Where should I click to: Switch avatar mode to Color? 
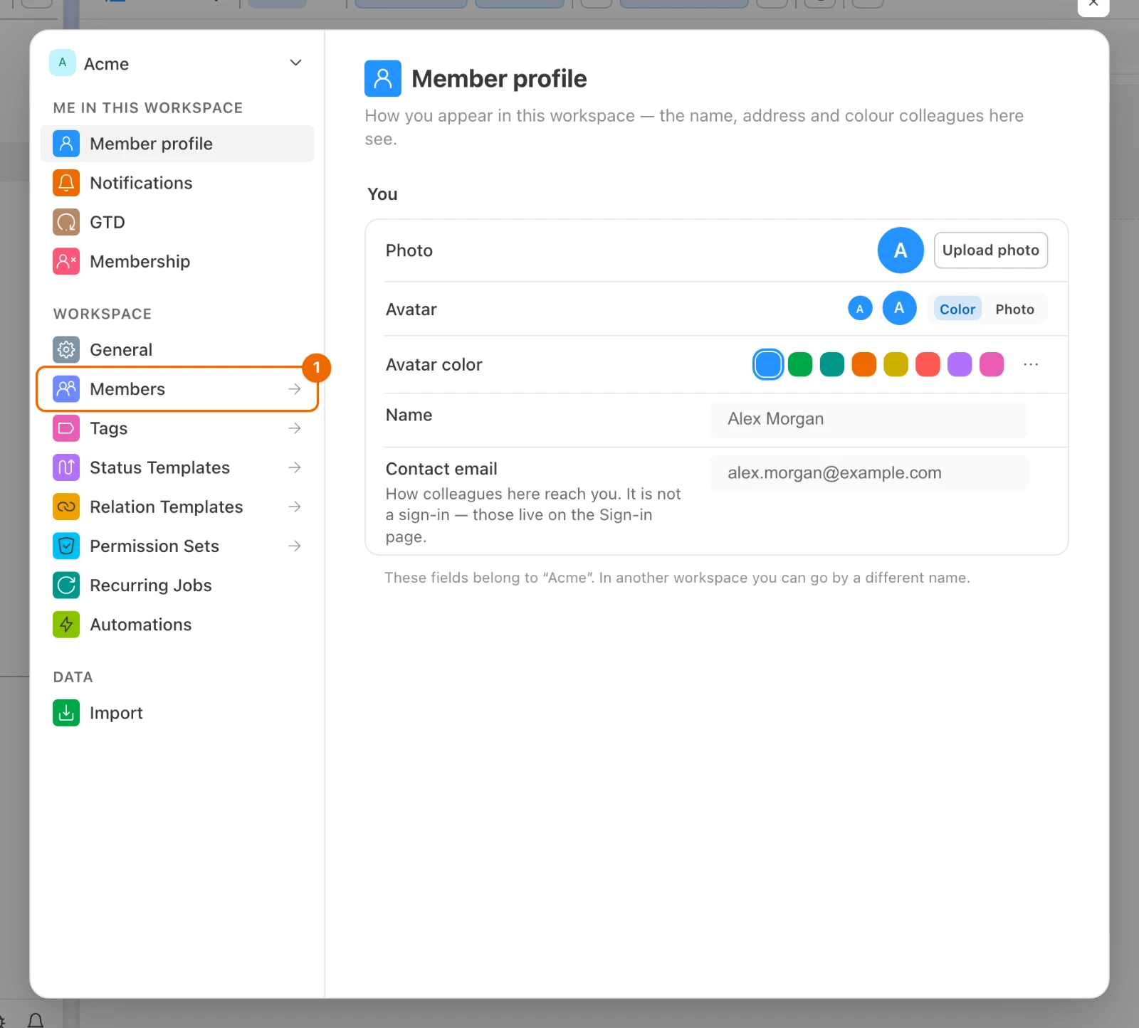[957, 309]
